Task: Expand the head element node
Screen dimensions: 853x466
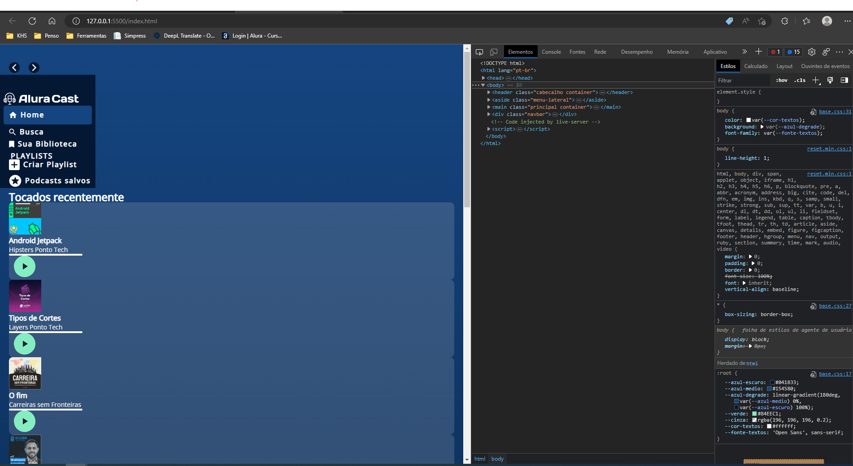Action: click(x=483, y=78)
